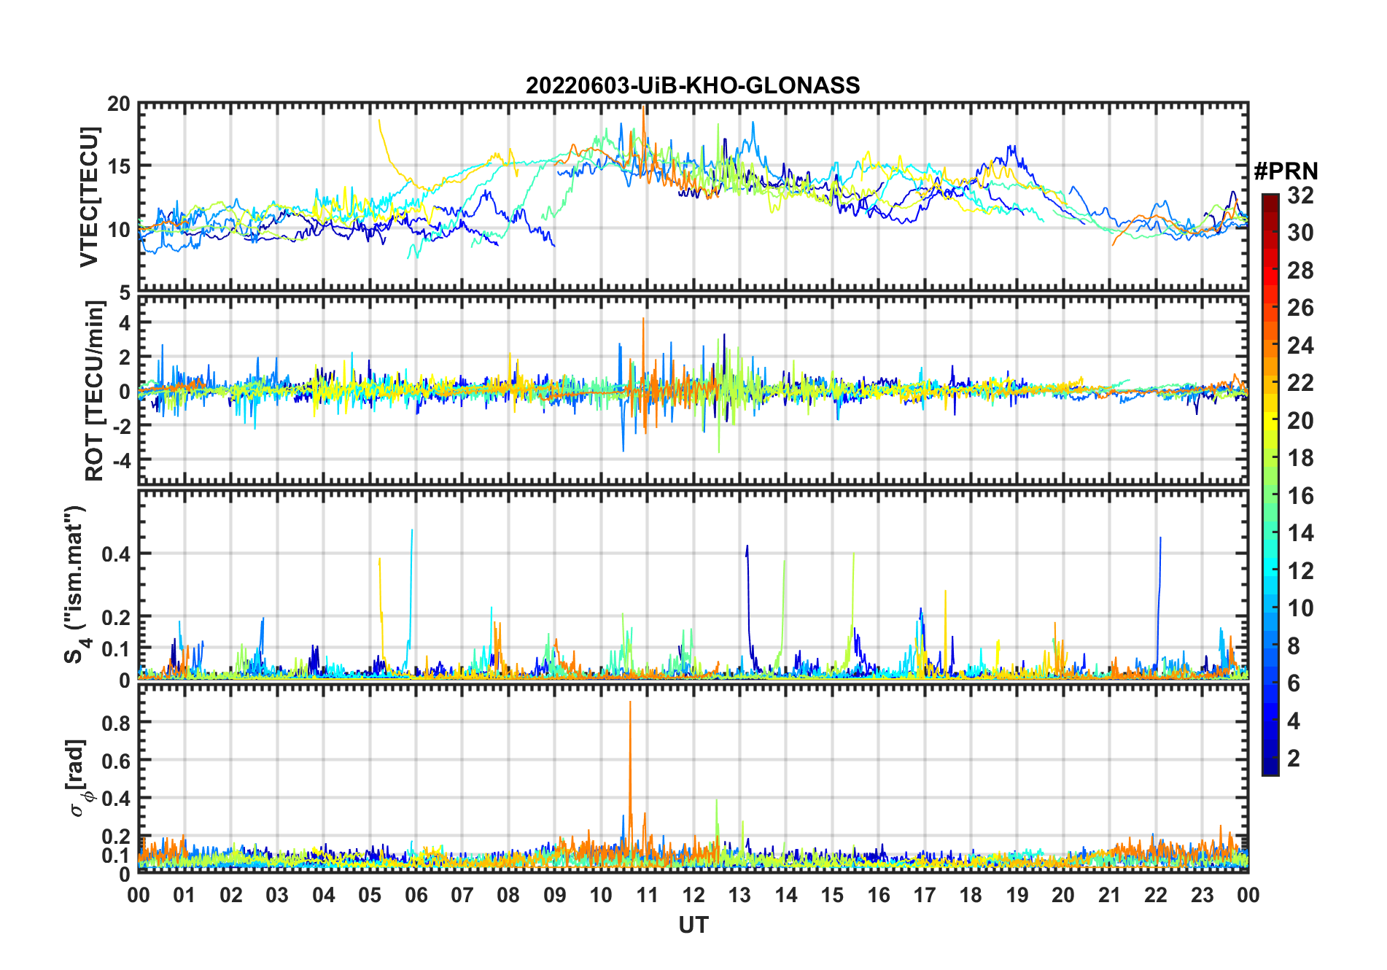Click the colorbar orange region near 24
1387x970 pixels.
(1270, 346)
